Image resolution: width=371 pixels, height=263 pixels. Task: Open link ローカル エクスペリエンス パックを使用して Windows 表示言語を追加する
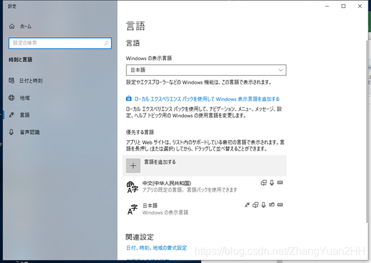[x=207, y=99]
